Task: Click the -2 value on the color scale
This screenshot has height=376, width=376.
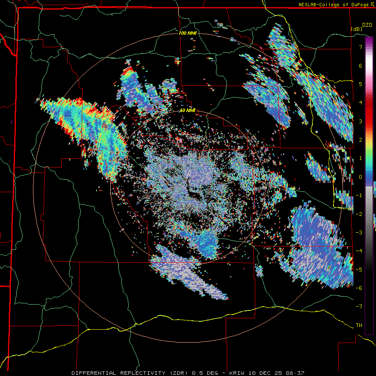Action: 359,214
